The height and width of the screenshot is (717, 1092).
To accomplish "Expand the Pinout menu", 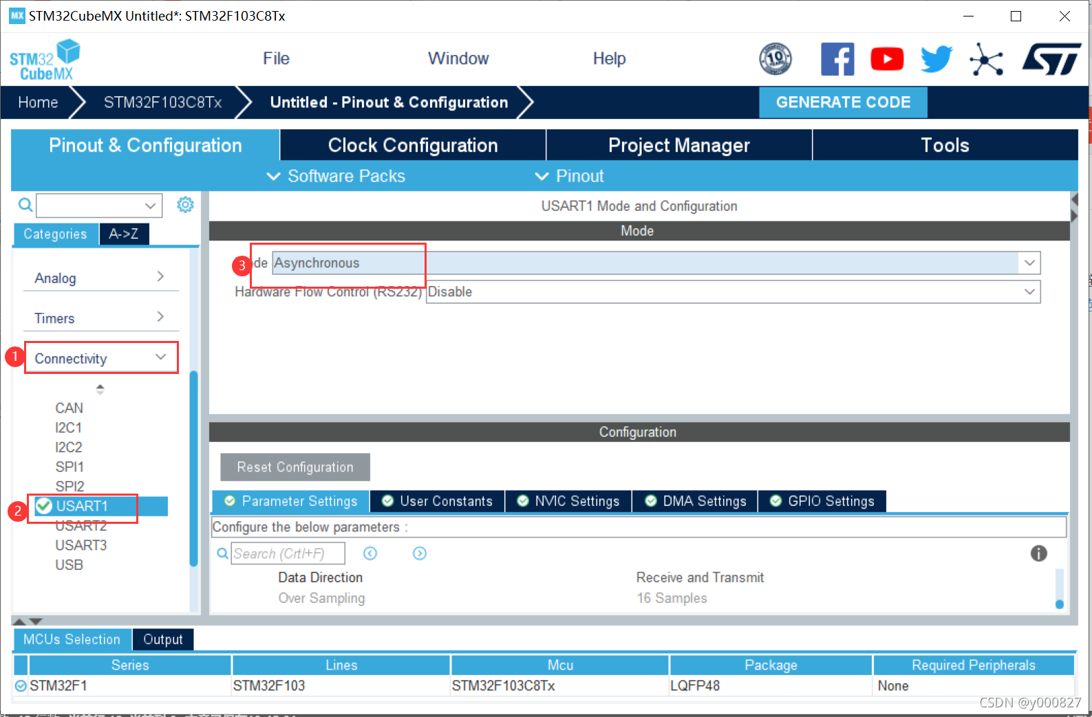I will (569, 177).
